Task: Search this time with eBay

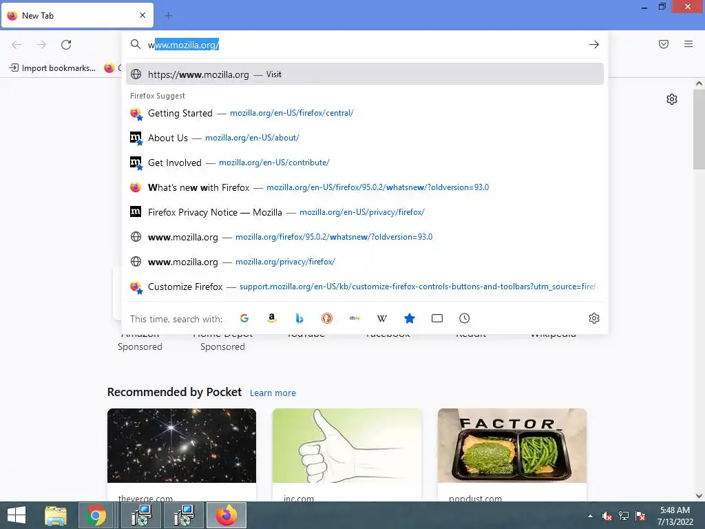Action: pyautogui.click(x=355, y=318)
